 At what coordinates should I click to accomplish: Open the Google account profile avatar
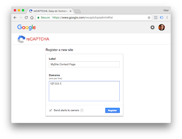161,27
